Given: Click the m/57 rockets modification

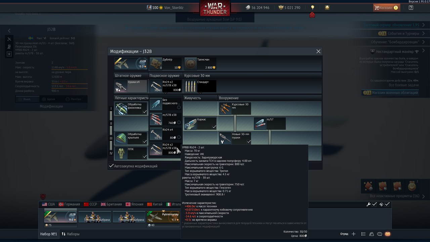Looking at the screenshot, I should point(270,123).
